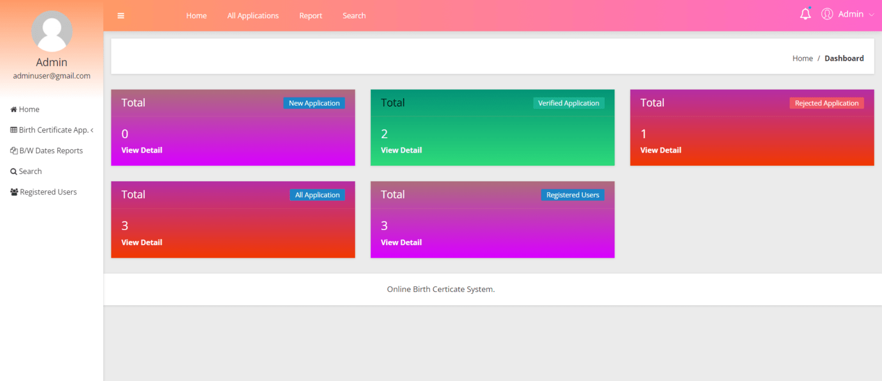Image resolution: width=882 pixels, height=381 pixels.
Task: Select Home from the top navigation
Action: pos(196,15)
